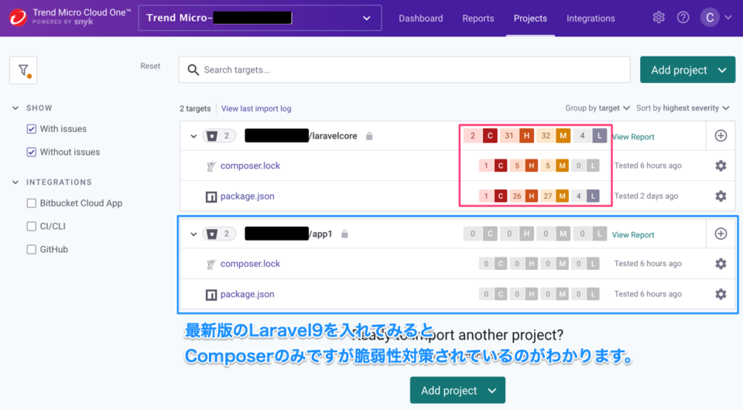This screenshot has height=410, width=743.
Task: Click the npm icon in laravelcore group
Action: pos(211,196)
